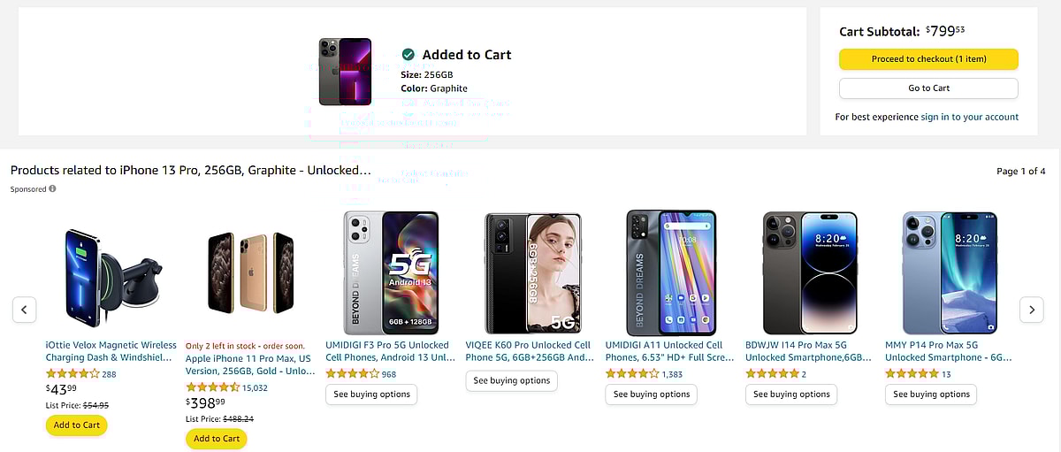
Task: Click the VIQEE K60 Pro phone image
Action: tap(532, 271)
